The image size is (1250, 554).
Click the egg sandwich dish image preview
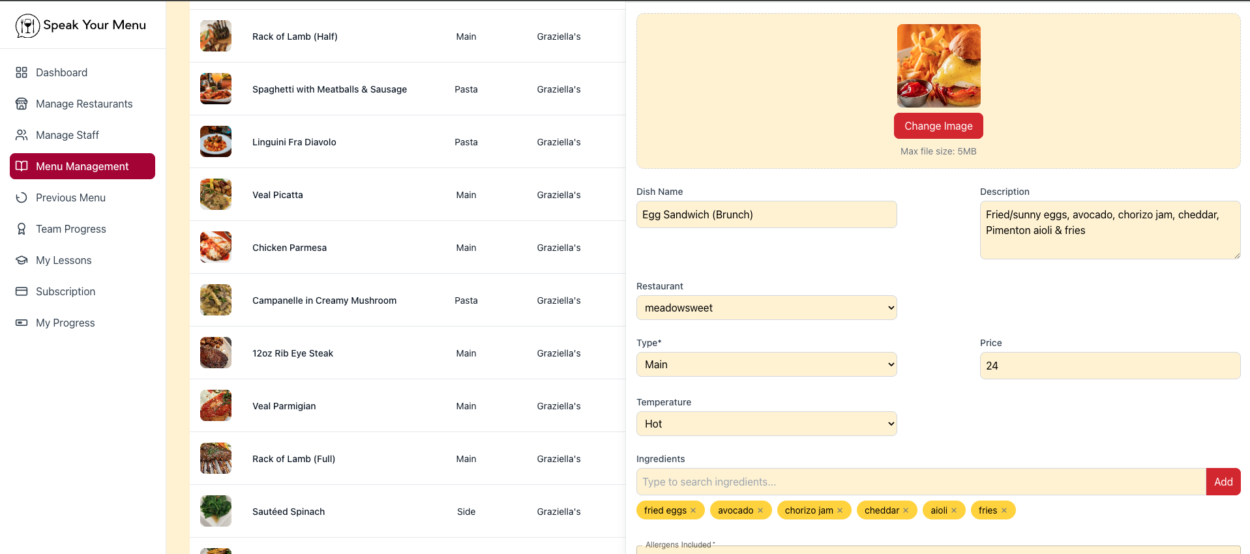pos(938,66)
